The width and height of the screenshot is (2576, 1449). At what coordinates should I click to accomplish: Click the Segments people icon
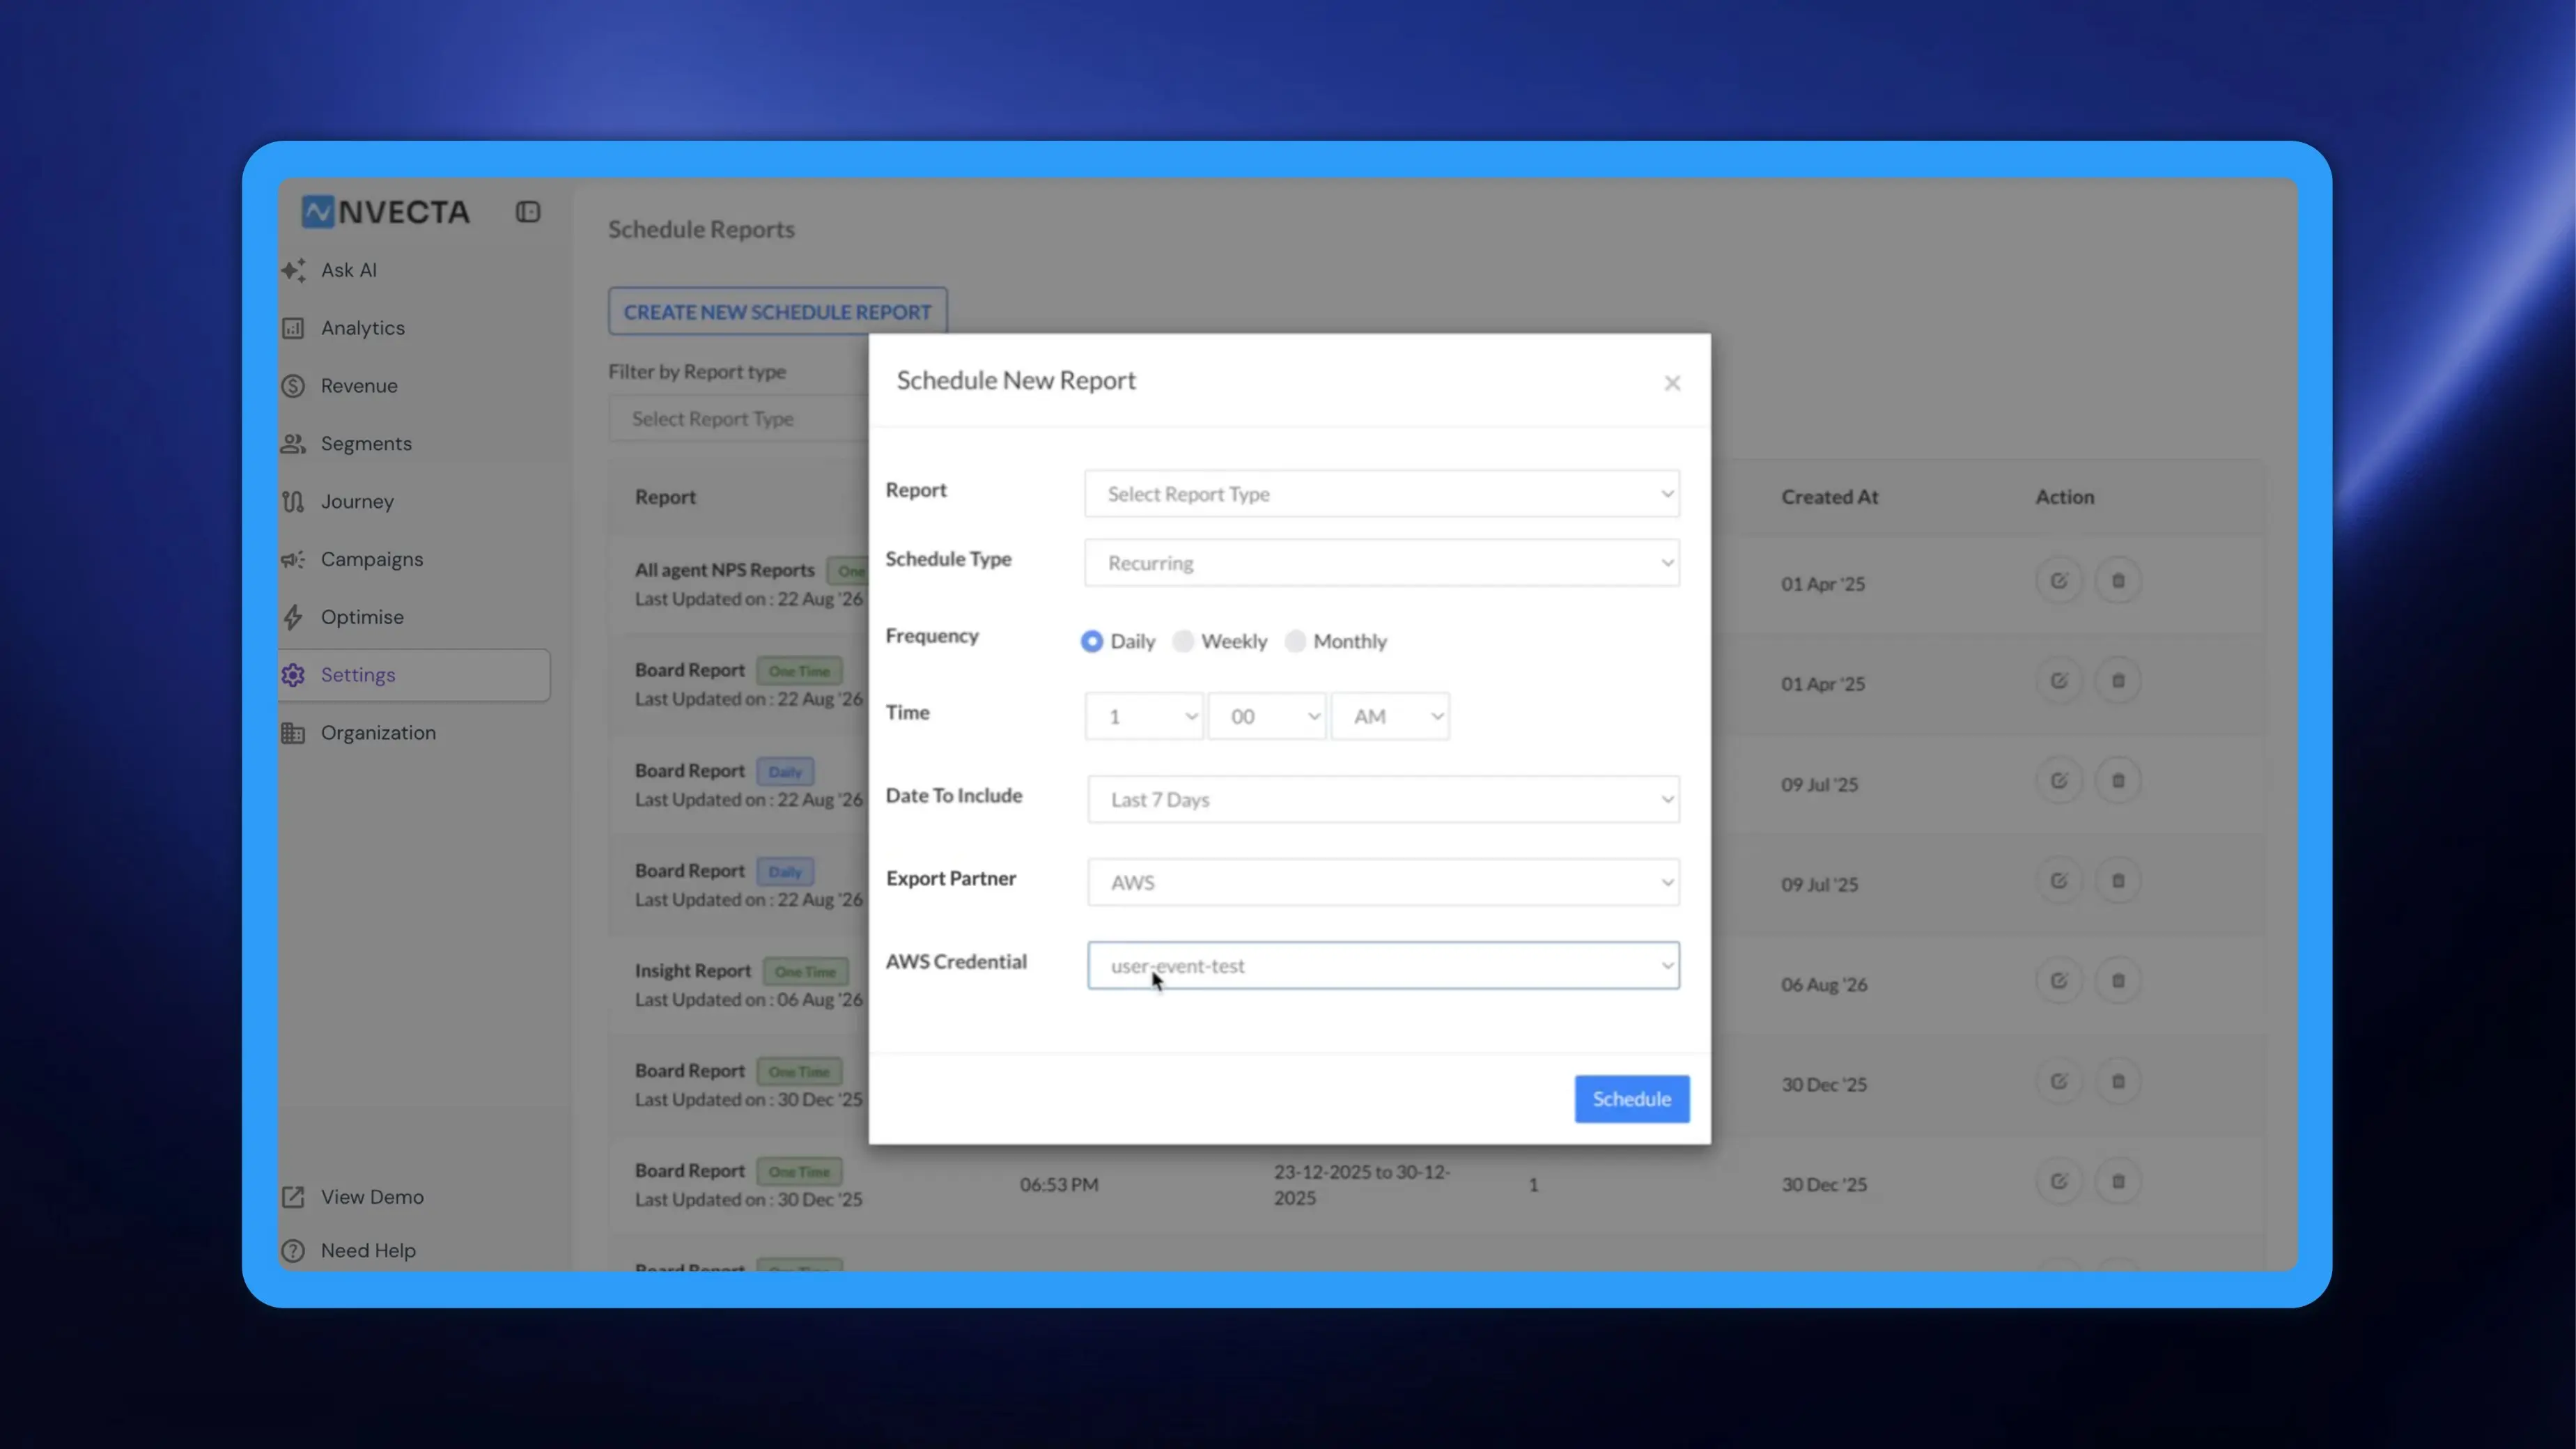[293, 444]
